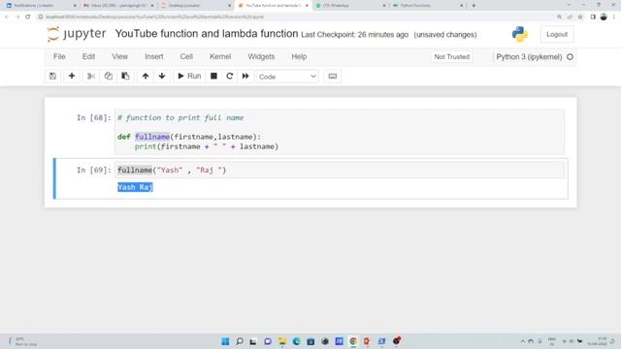This screenshot has width=621, height=349.
Task: Interrupt the kernel with the stop icon
Action: (213, 76)
